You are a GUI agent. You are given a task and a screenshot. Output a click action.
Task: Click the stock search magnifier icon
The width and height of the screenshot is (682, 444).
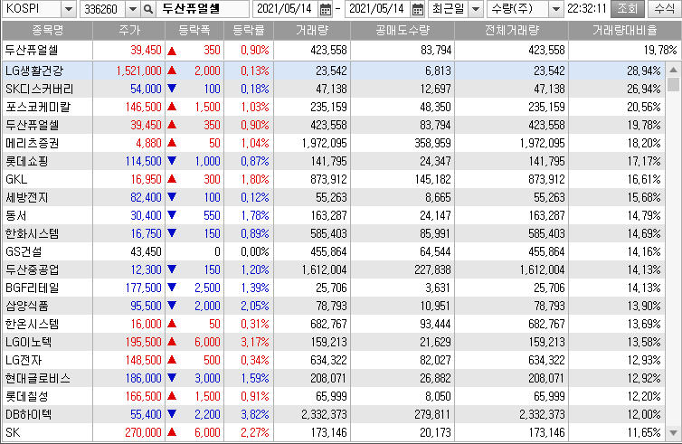pyautogui.click(x=148, y=9)
